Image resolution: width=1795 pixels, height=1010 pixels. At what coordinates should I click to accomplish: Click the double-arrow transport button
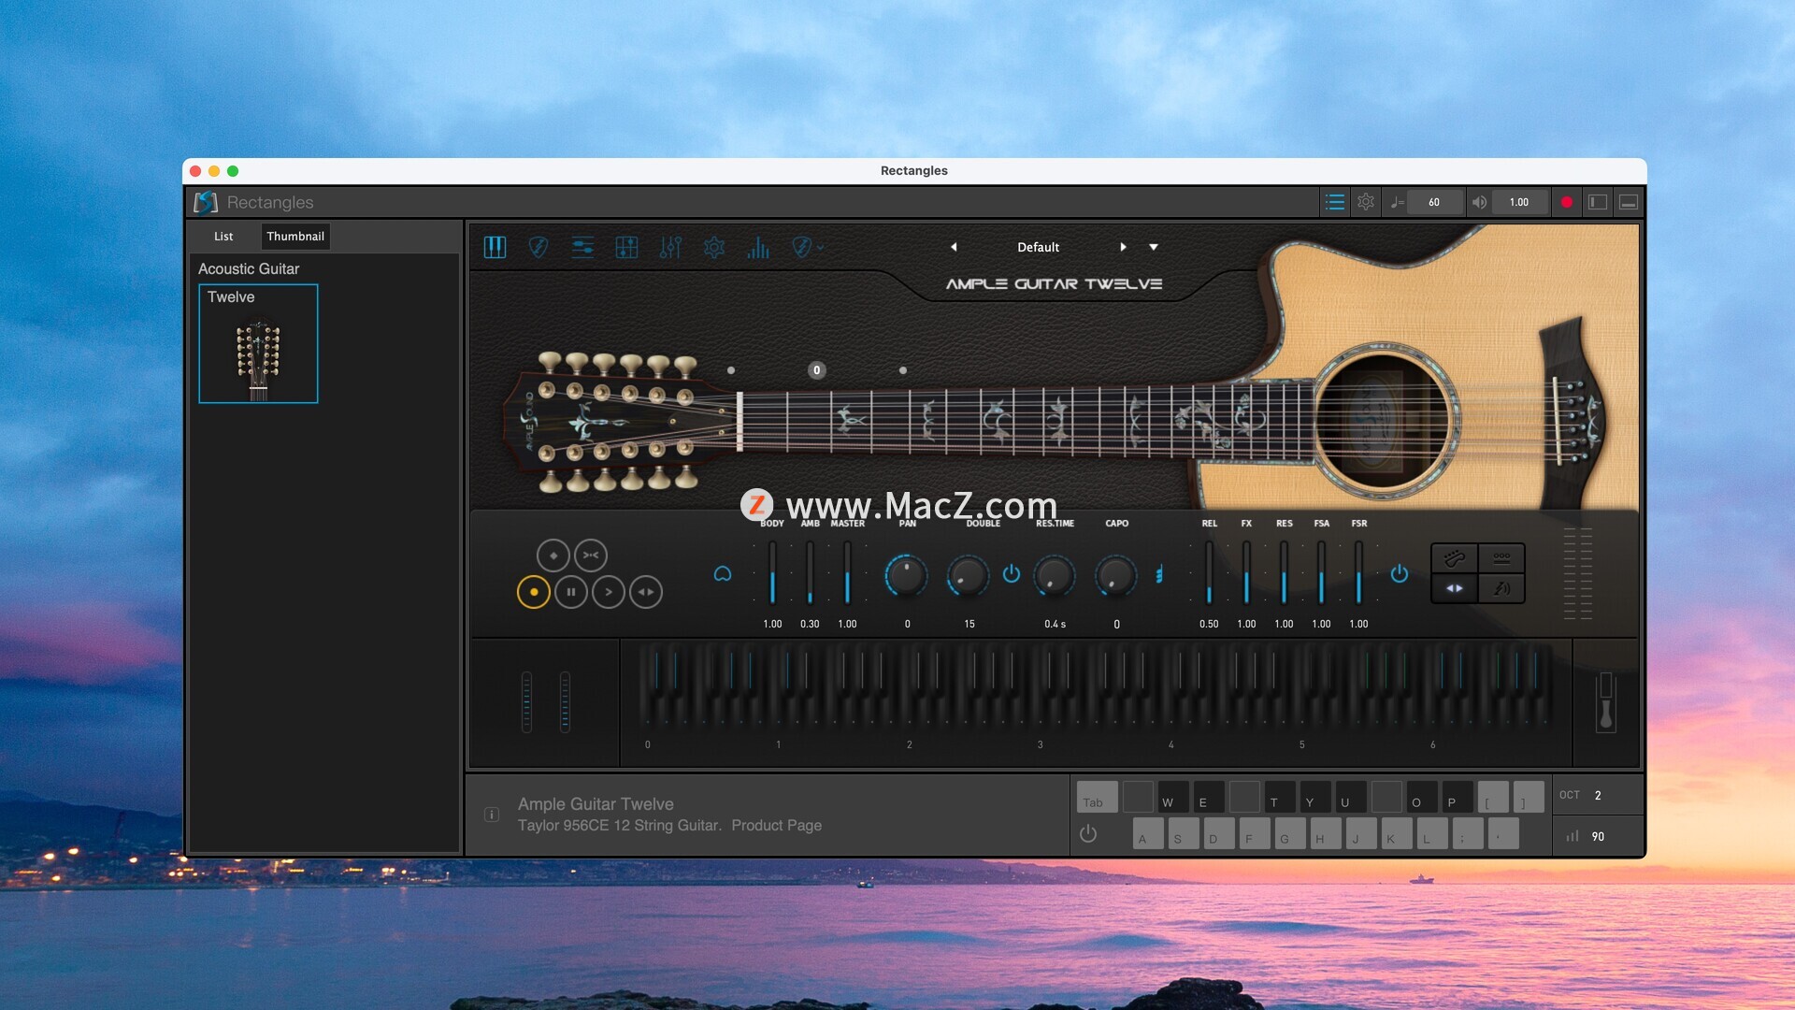pos(646,592)
